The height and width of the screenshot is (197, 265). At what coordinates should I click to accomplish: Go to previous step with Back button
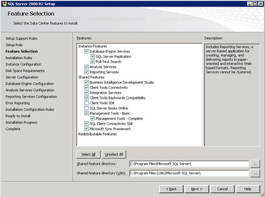click(x=171, y=189)
